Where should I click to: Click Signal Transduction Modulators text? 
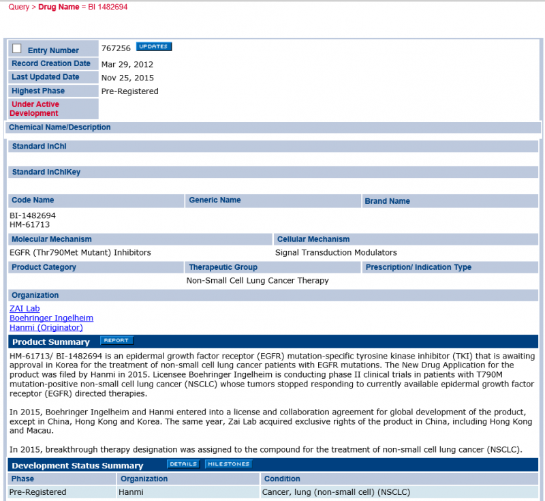[x=336, y=252]
